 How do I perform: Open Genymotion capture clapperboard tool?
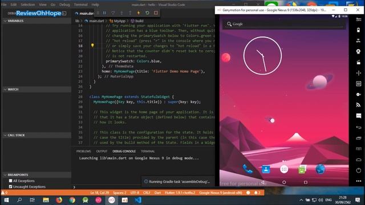click(359, 62)
